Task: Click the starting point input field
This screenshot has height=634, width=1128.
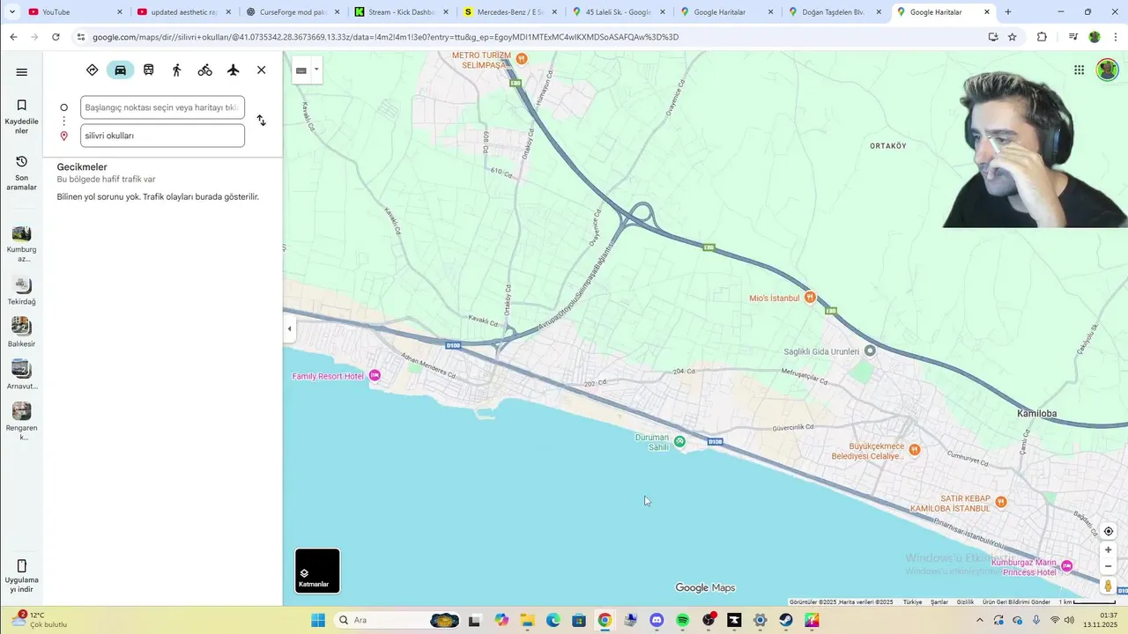Action: click(162, 107)
